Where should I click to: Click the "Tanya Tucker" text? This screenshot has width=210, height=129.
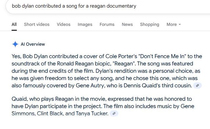pos(92,114)
